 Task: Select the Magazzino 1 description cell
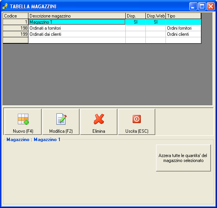77,22
